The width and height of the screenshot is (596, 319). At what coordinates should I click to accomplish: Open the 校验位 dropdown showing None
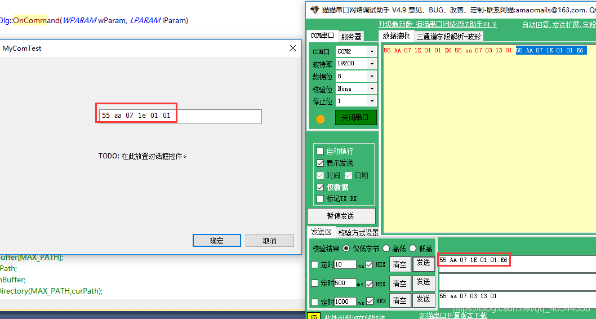tap(356, 89)
